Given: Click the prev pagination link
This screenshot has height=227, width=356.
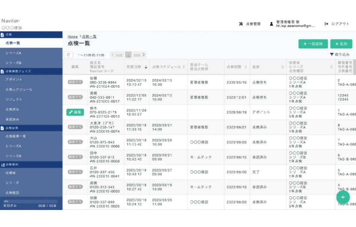Looking at the screenshot, I should pyautogui.click(x=119, y=55).
